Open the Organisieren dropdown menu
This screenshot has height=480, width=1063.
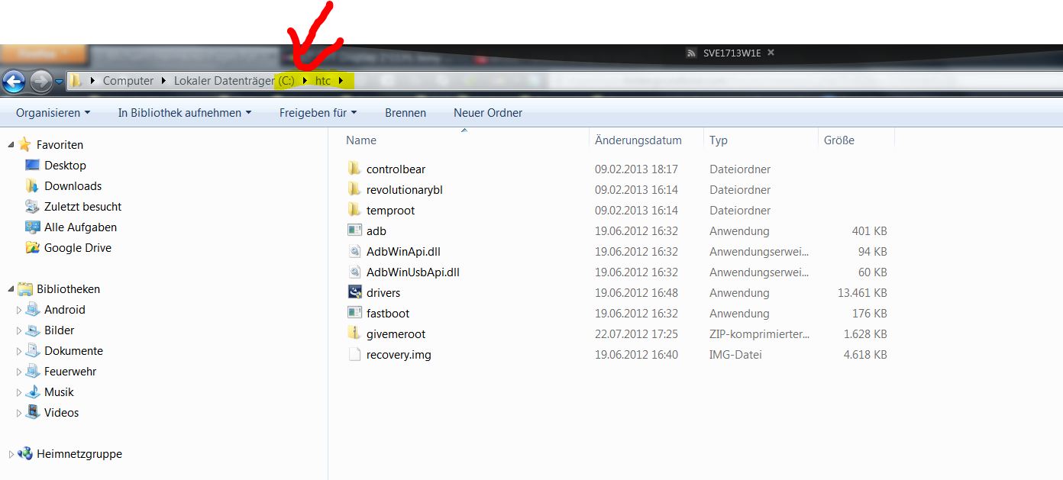(53, 113)
